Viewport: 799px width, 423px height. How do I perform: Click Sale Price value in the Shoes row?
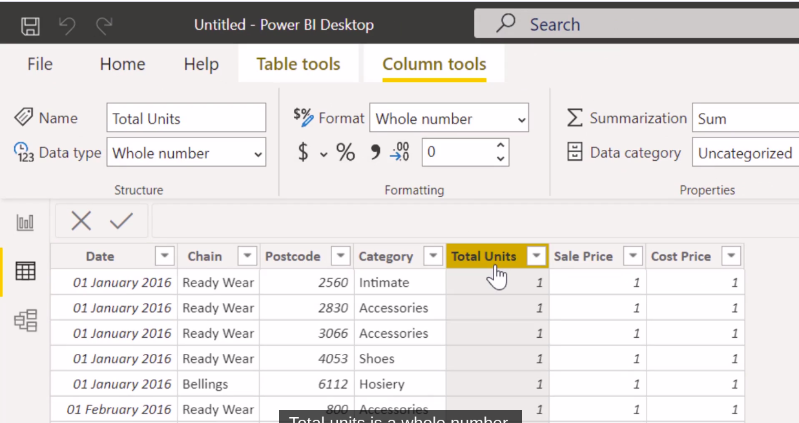(597, 358)
